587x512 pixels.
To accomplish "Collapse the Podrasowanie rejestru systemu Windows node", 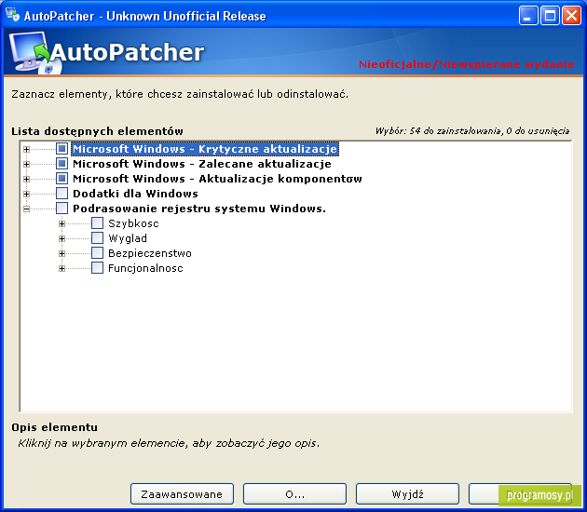I will pyautogui.click(x=26, y=209).
